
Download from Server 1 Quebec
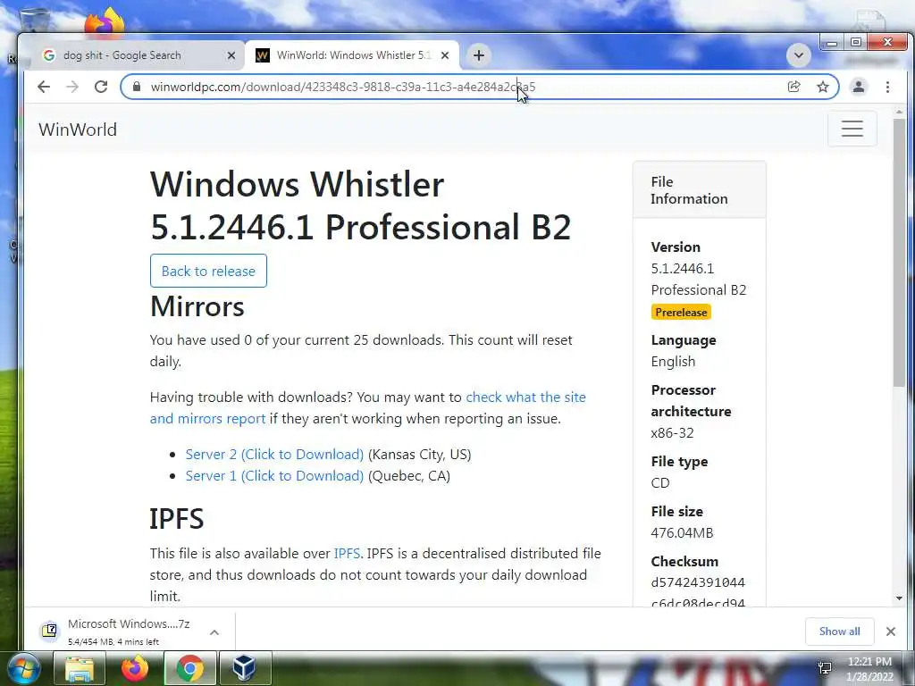pyautogui.click(x=274, y=476)
